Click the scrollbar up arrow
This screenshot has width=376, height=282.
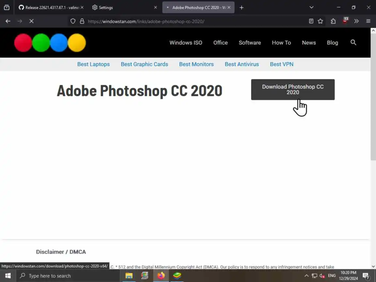(x=373, y=30)
